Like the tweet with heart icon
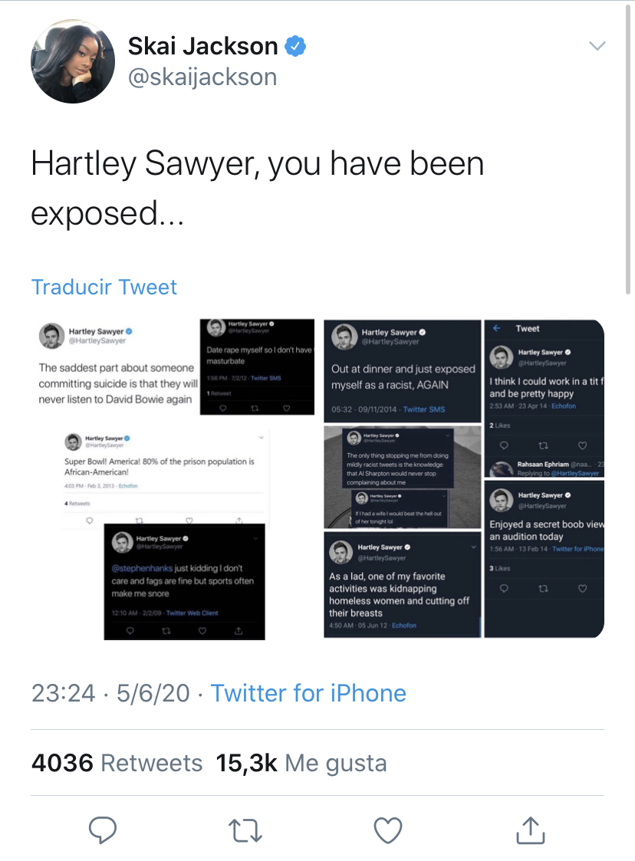Image resolution: width=635 pixels, height=861 pixels. (388, 829)
